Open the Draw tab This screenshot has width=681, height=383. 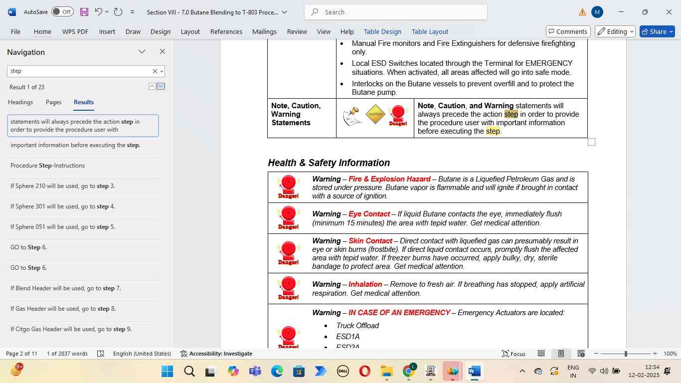click(x=133, y=31)
